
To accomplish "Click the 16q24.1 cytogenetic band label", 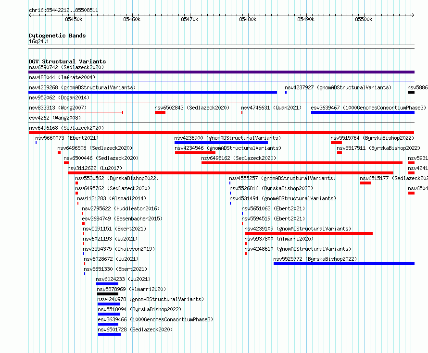I will point(39,42).
